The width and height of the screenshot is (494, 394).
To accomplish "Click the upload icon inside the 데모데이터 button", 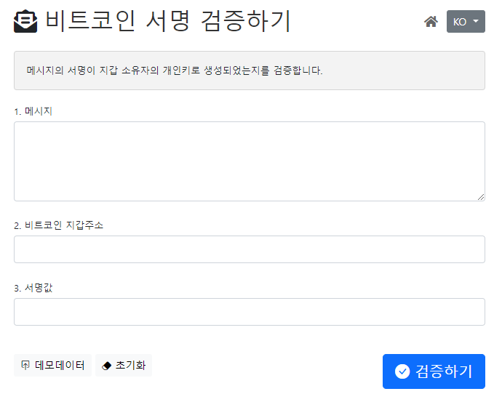I will (x=25, y=365).
